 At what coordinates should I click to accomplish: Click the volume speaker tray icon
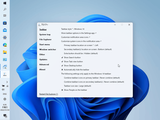click(3, 90)
